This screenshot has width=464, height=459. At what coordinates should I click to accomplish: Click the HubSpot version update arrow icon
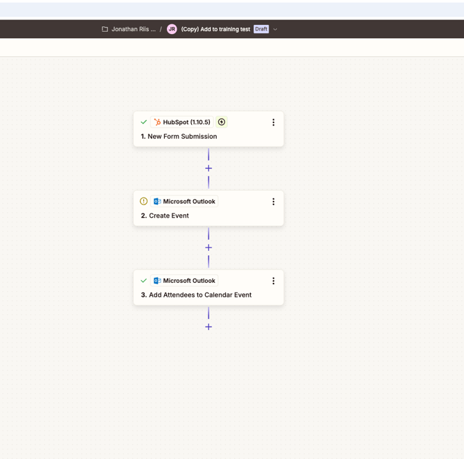point(222,122)
